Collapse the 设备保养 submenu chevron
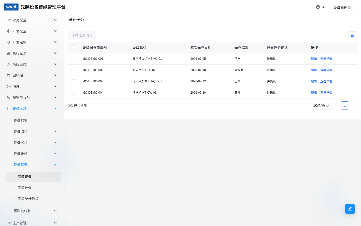 (x=55, y=165)
